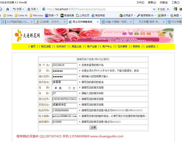Expand the 登录管家 dropdown arrow
Image resolution: width=182 pixels, height=142 pixels.
pyautogui.click(x=155, y=15)
